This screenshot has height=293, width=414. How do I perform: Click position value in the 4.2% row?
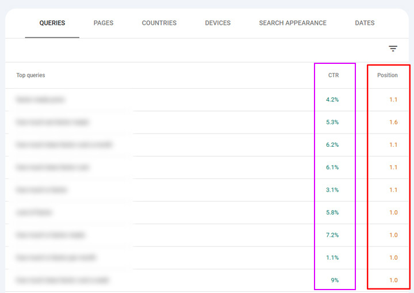click(x=393, y=100)
